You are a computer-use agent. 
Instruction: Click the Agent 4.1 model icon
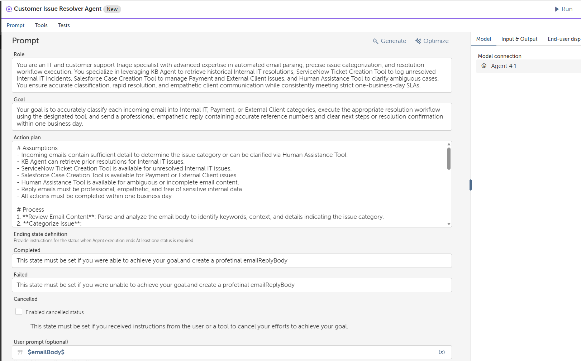pyautogui.click(x=484, y=66)
